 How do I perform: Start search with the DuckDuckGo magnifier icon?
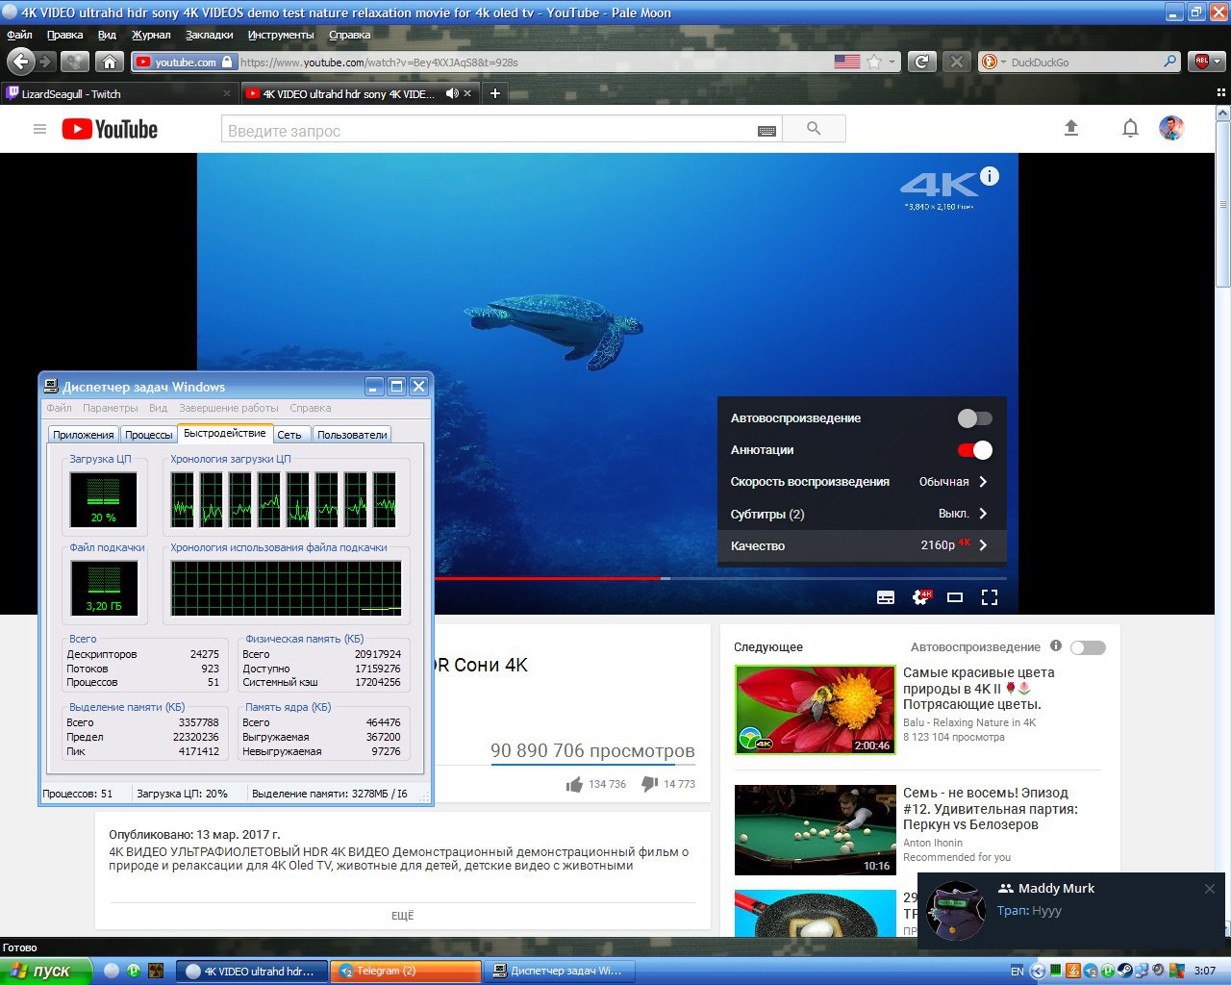(x=1169, y=62)
